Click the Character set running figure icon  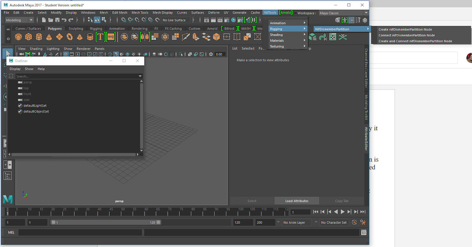(362, 222)
